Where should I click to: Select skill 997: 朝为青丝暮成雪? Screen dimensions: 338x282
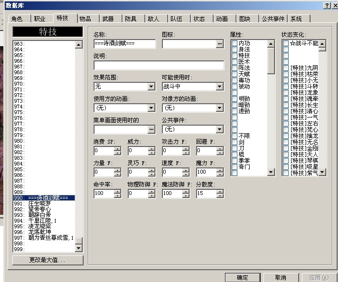click(x=44, y=238)
